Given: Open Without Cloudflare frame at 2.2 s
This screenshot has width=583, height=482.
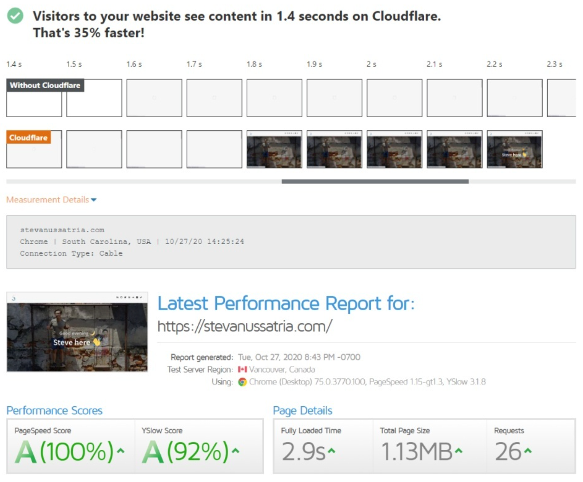Looking at the screenshot, I should [514, 98].
